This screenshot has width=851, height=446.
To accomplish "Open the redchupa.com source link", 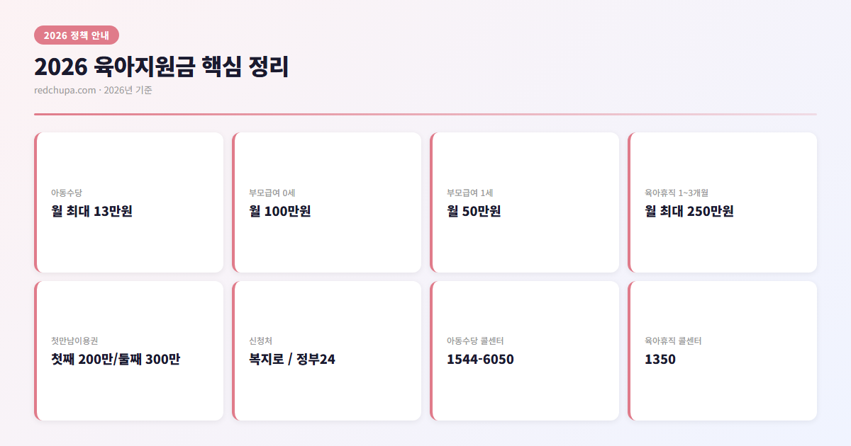I will coord(65,90).
